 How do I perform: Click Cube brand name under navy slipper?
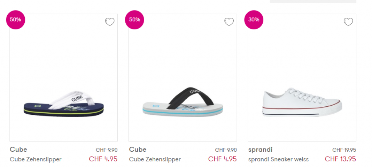click(x=19, y=150)
